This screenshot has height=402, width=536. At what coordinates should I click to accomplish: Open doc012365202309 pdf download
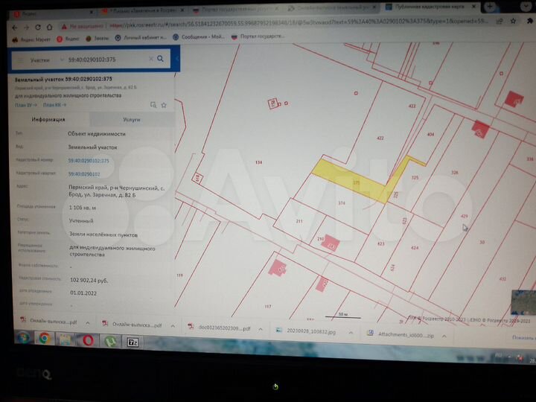click(220, 328)
